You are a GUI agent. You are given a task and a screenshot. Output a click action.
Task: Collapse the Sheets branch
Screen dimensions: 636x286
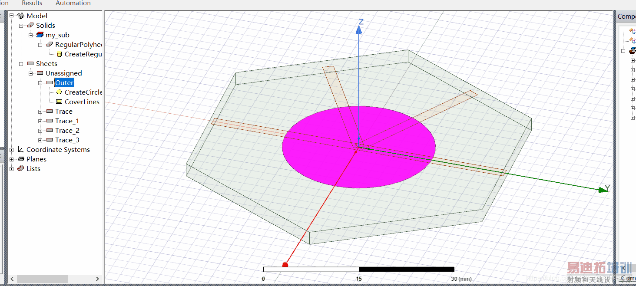pos(21,64)
